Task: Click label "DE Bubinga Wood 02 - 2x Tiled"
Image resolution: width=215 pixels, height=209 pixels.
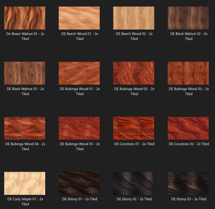Action: (x=134, y=91)
